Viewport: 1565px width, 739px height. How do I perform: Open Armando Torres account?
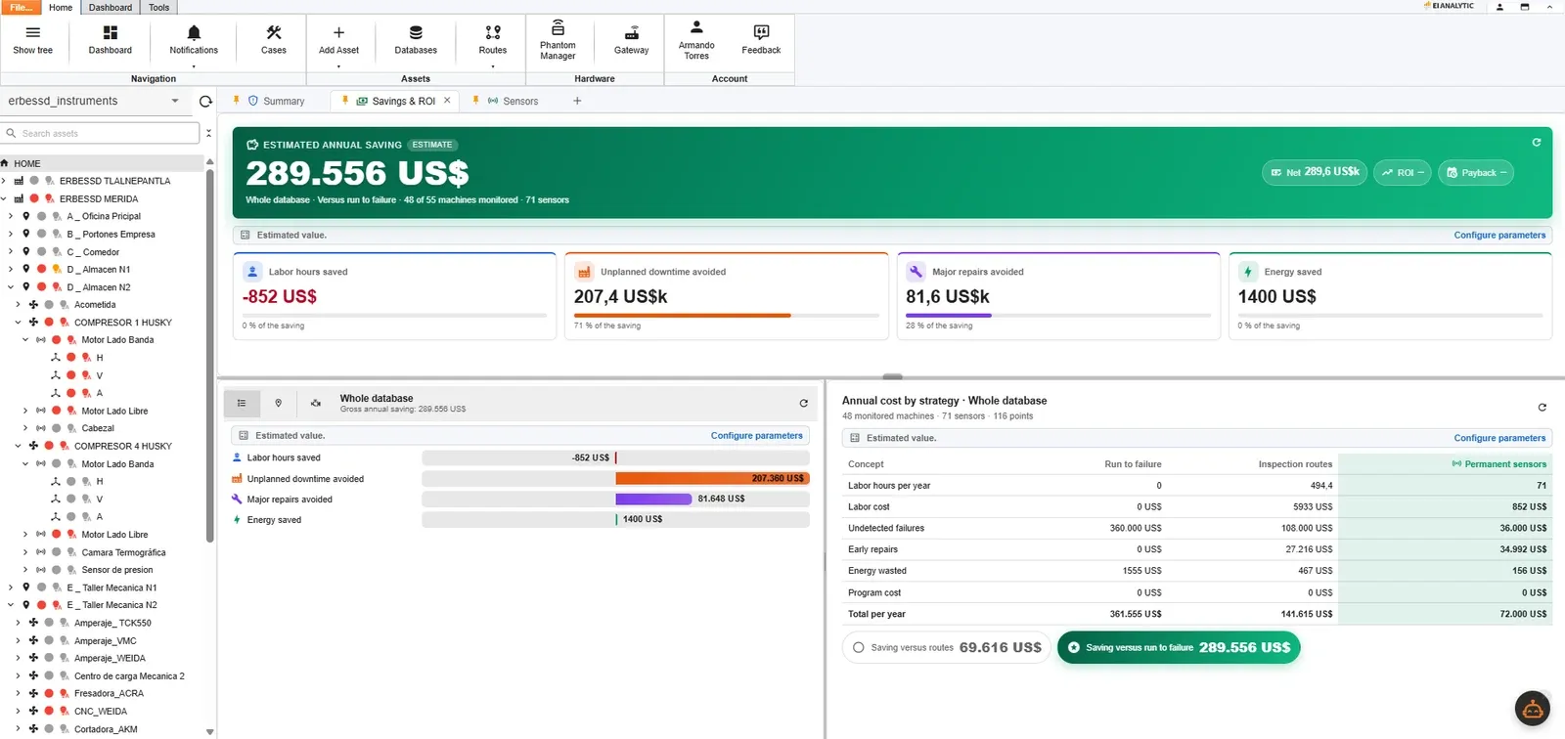696,40
